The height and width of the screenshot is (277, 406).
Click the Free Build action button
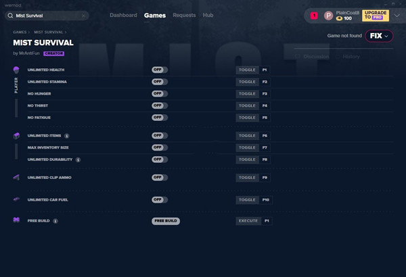click(166, 221)
